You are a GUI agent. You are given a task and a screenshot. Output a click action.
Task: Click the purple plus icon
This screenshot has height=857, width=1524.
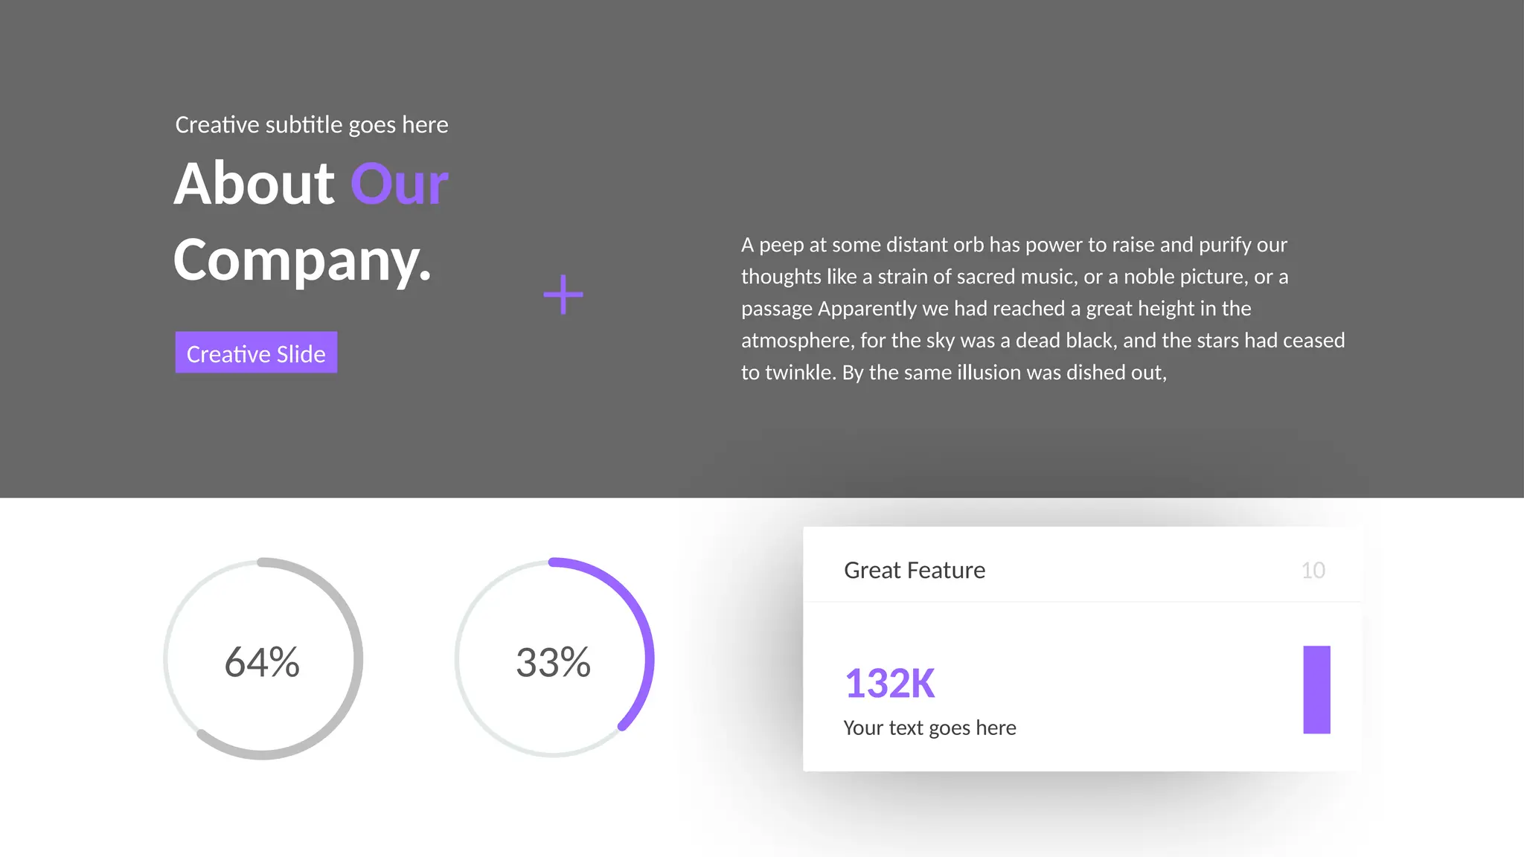point(563,295)
